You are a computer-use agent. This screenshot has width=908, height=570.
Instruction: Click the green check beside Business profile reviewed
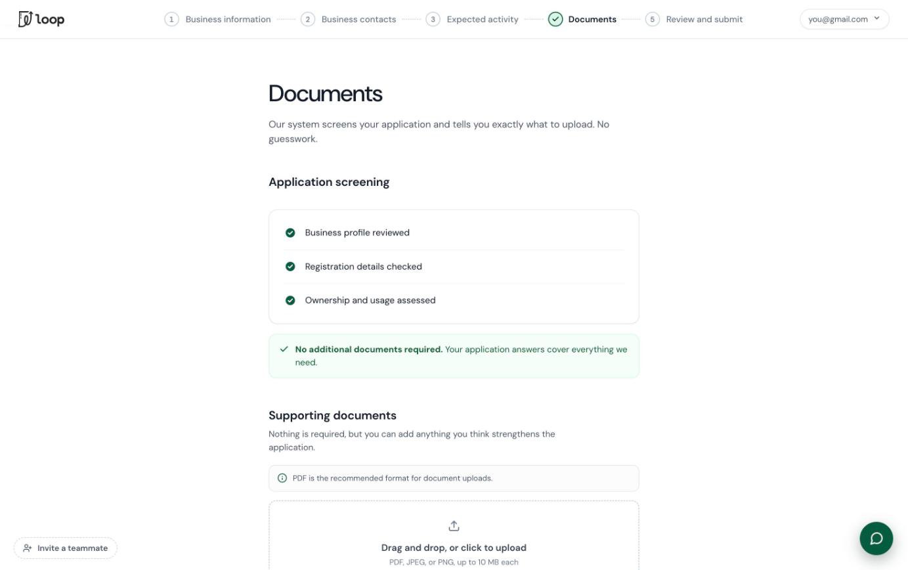[x=290, y=232]
